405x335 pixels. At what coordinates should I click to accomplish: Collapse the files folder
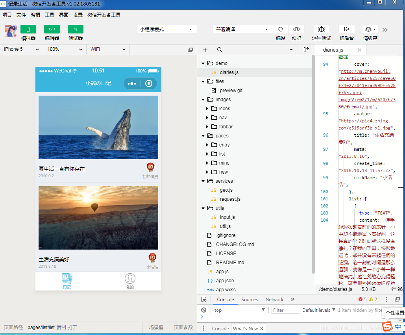click(x=203, y=81)
